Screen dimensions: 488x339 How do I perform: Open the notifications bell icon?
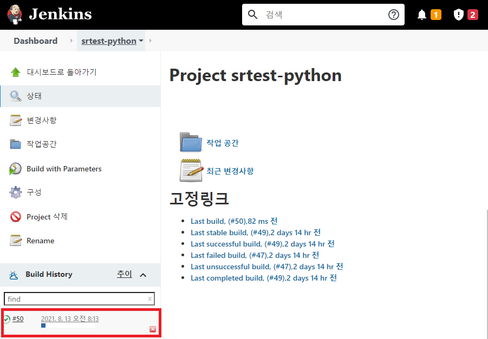point(422,15)
